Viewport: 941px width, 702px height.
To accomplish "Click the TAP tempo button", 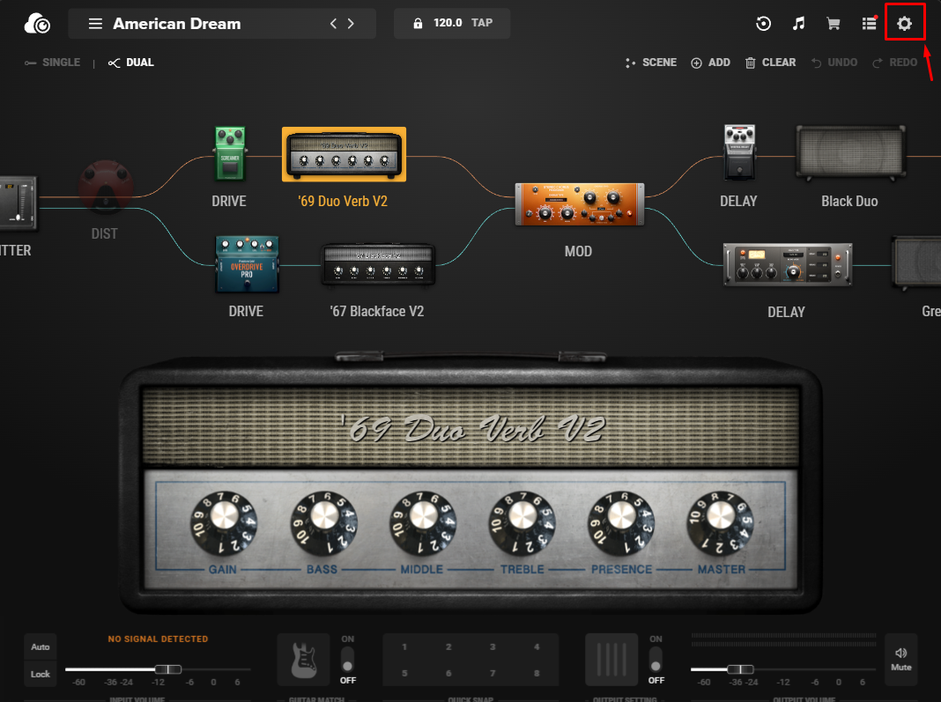I will click(482, 23).
